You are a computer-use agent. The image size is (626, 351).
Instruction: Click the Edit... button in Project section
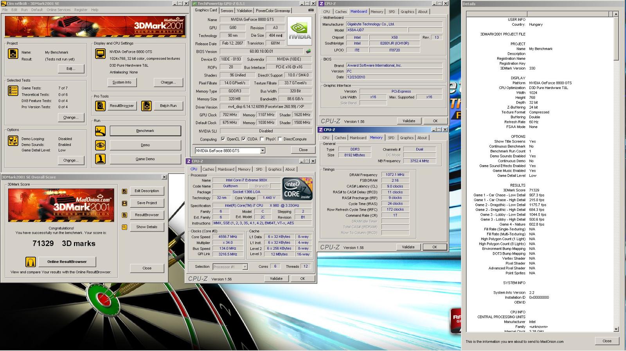coord(70,69)
